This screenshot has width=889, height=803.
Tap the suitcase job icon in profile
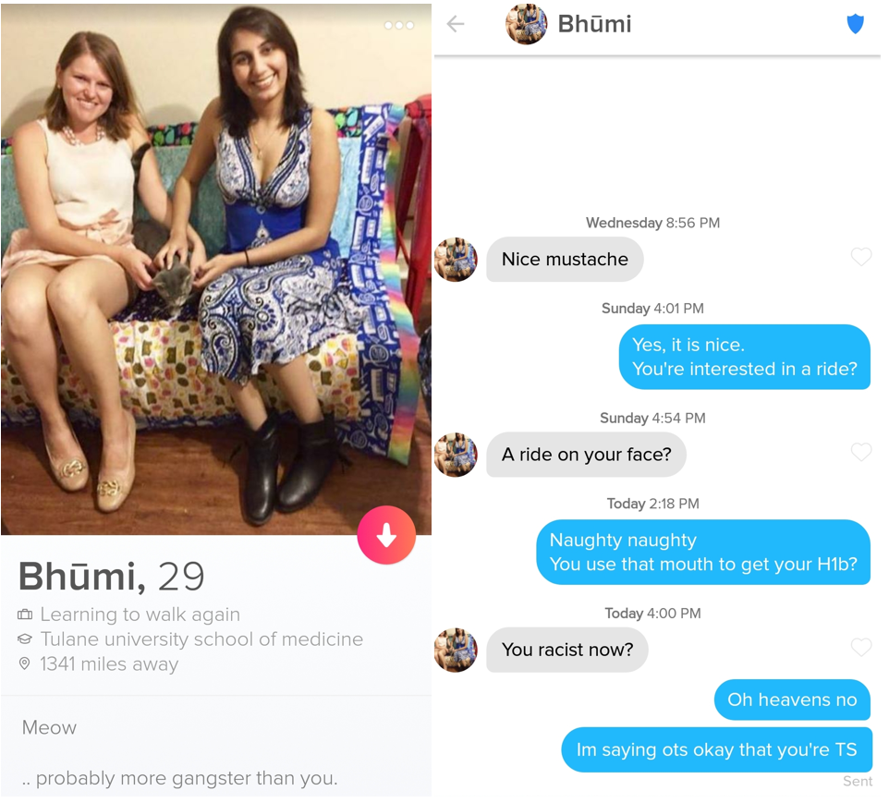coord(25,614)
